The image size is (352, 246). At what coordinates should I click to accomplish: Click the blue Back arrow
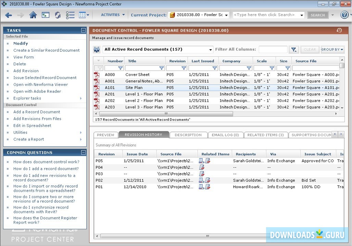point(9,15)
